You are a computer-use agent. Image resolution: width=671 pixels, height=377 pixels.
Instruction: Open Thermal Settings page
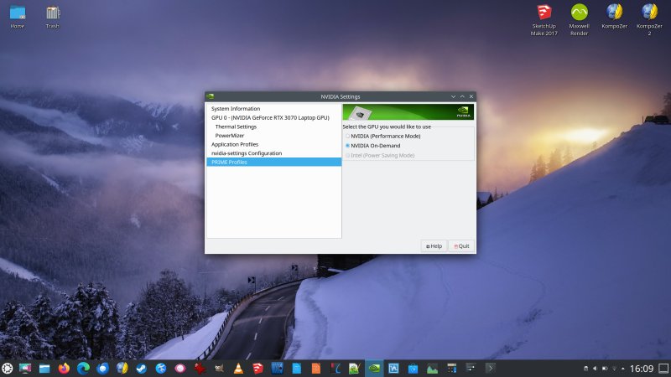[236, 127]
